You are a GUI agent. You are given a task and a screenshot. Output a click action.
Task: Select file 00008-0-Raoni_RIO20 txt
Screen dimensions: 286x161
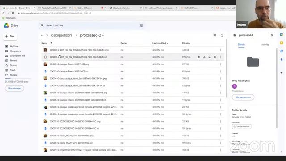(133, 143)
